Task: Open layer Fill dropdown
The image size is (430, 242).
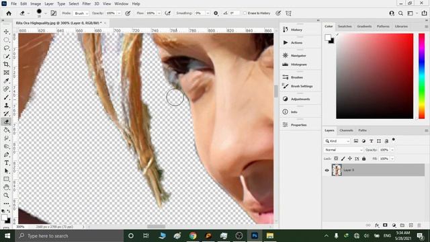Action: point(392,159)
